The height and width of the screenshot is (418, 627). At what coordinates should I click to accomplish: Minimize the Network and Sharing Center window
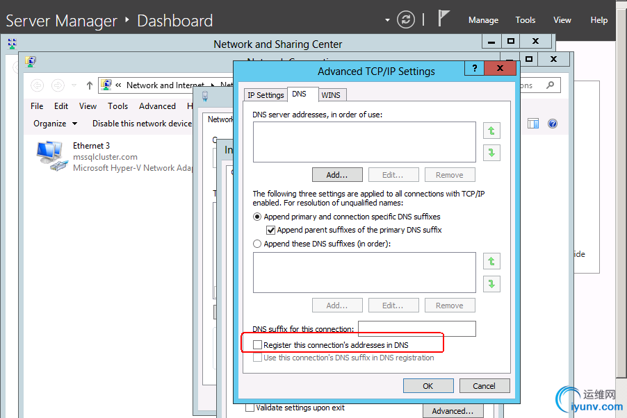pyautogui.click(x=491, y=41)
